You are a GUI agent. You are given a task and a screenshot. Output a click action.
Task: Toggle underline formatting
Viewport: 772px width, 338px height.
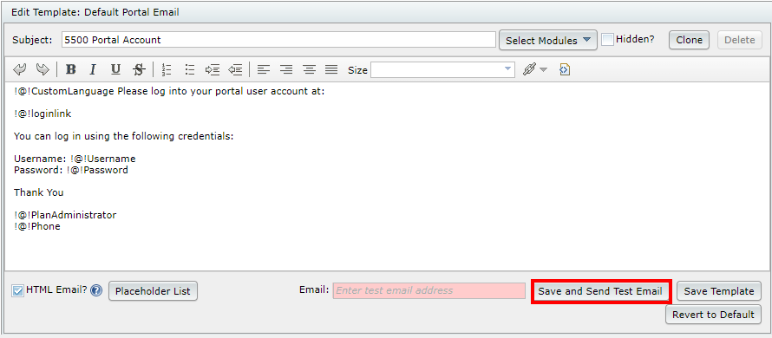click(x=115, y=70)
